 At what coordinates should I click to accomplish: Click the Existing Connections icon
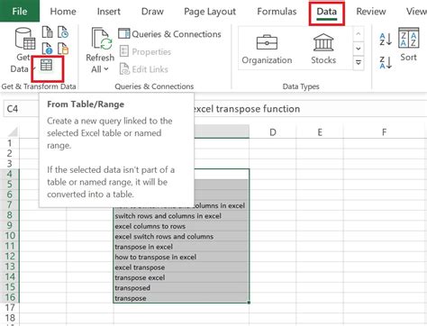[63, 49]
